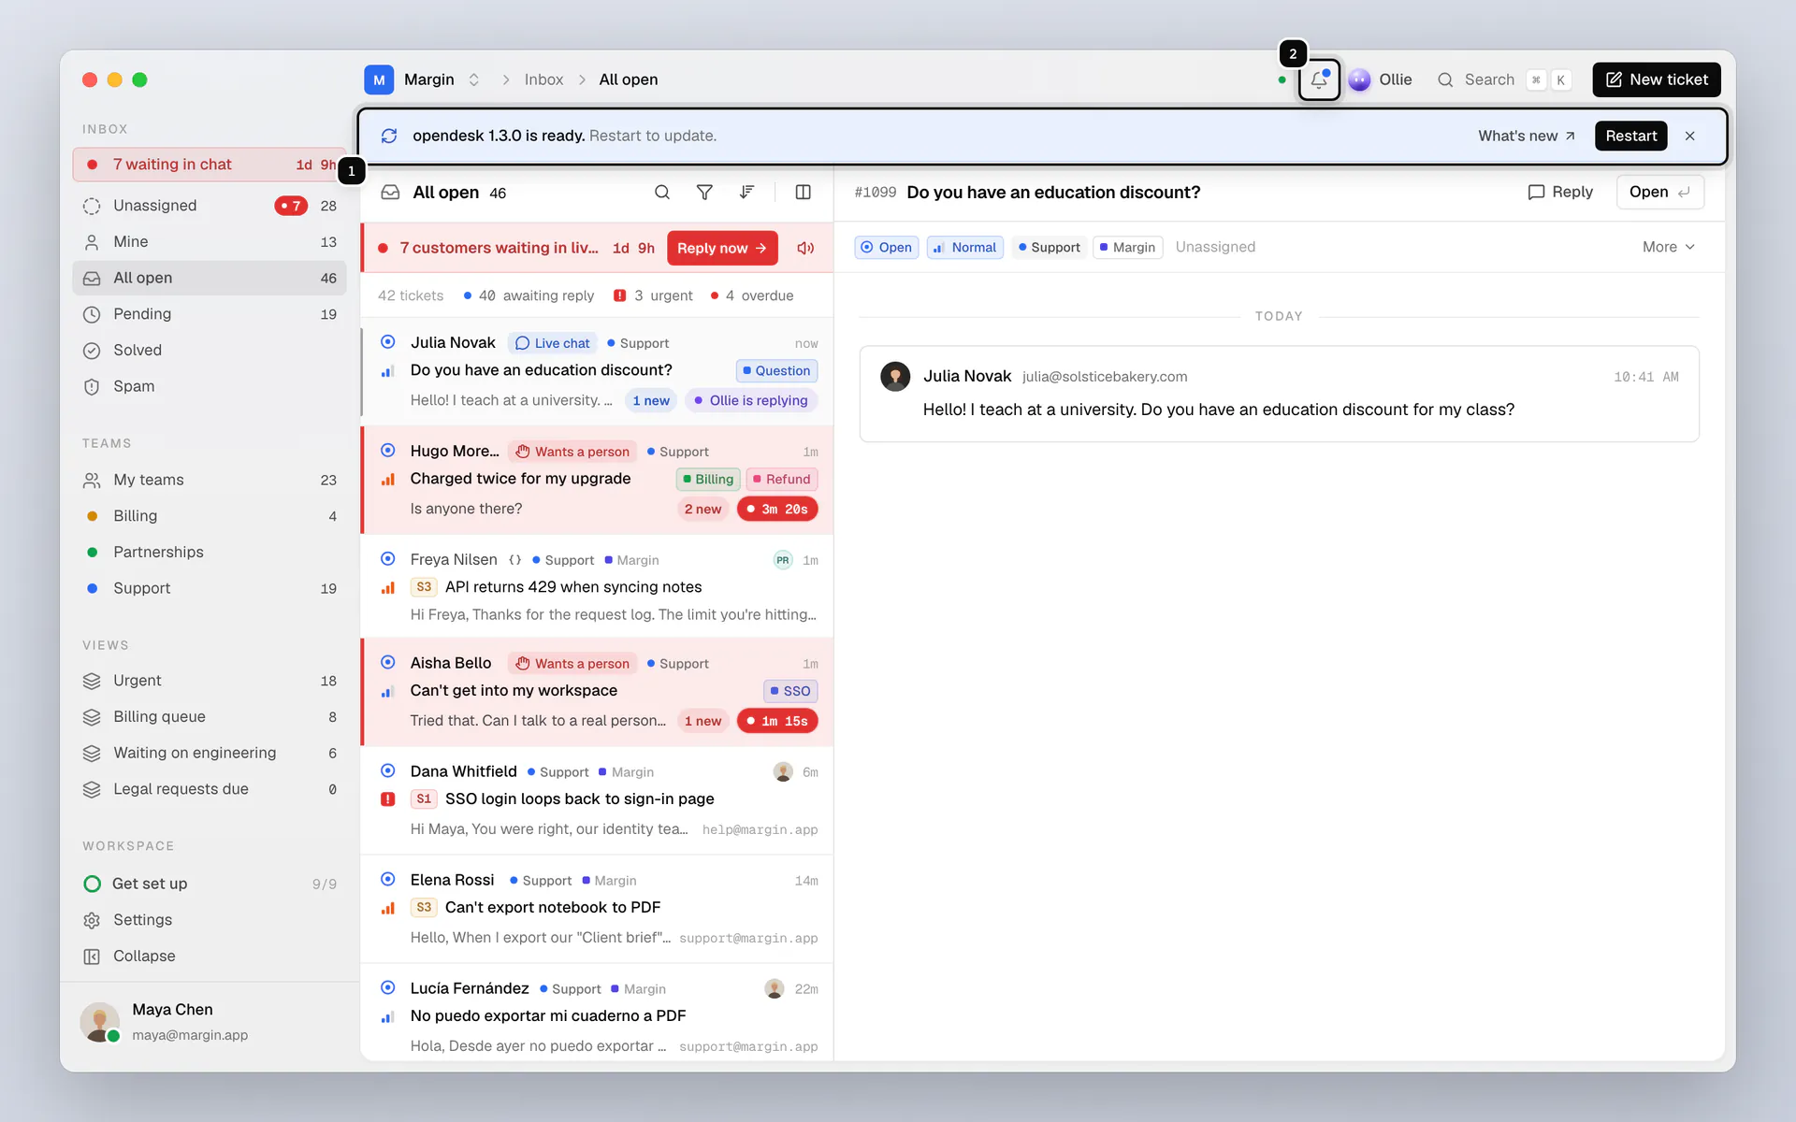Select the 7 waiting in chat item
The height and width of the screenshot is (1122, 1796).
[x=210, y=165]
